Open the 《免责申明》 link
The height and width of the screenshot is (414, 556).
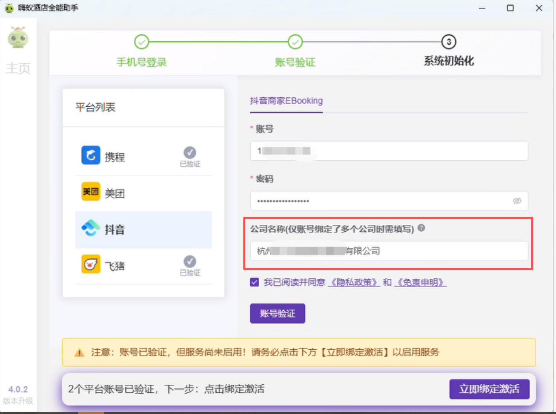[421, 282]
